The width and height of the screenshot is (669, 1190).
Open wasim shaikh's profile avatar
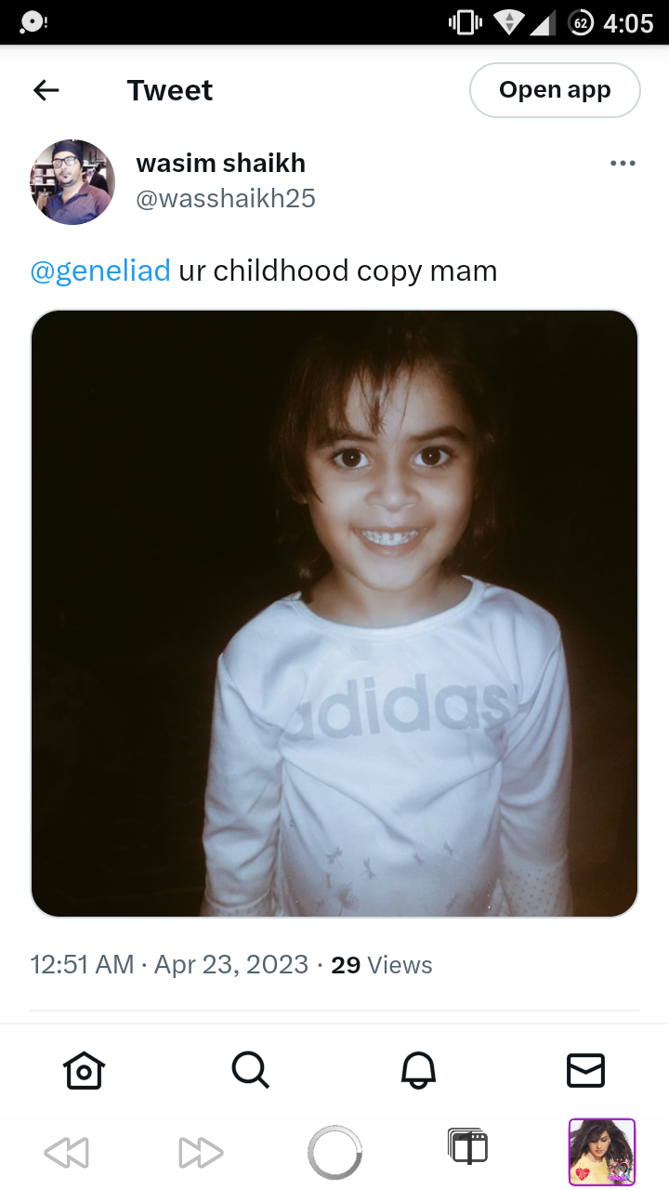[x=72, y=182]
